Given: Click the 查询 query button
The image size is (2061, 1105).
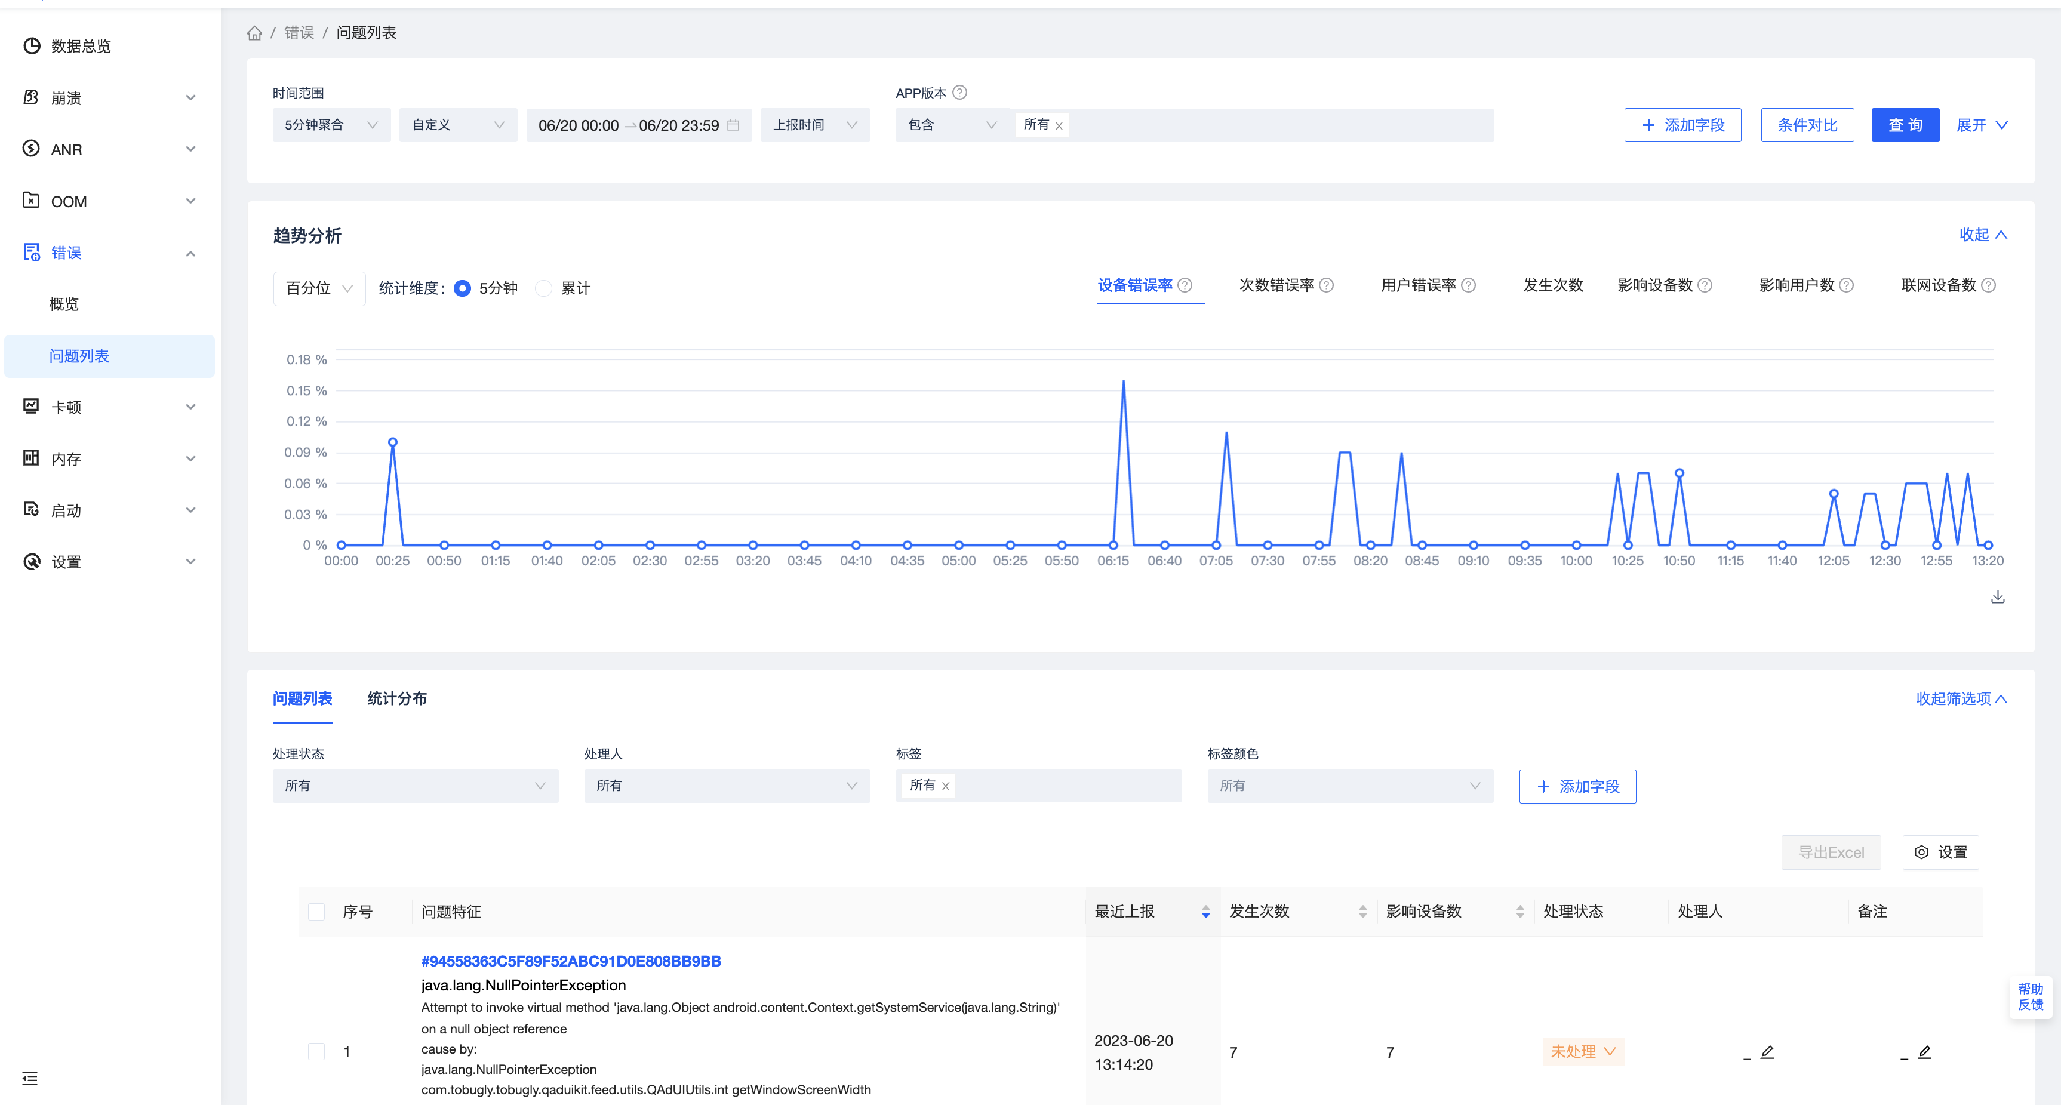Looking at the screenshot, I should point(1905,125).
